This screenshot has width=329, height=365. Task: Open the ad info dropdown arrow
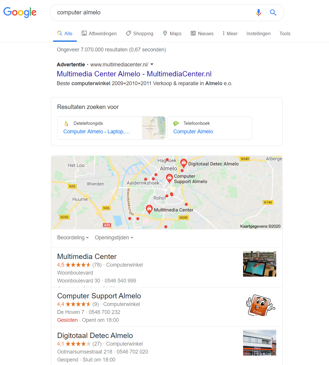[x=152, y=64]
